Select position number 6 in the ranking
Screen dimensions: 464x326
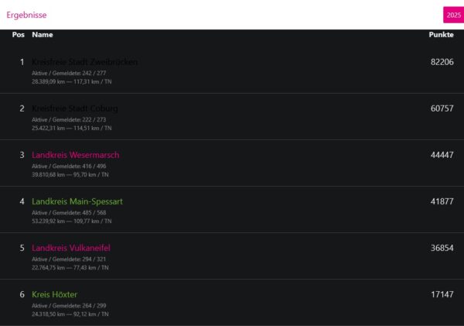tap(22, 294)
